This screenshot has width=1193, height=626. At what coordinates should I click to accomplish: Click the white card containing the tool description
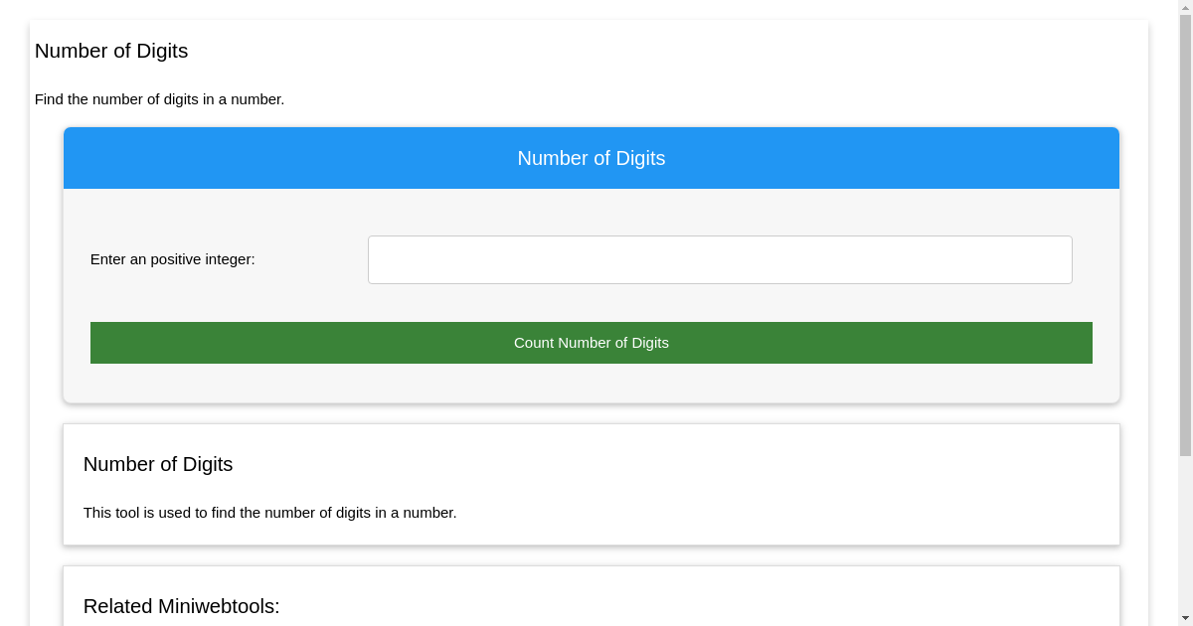click(591, 484)
